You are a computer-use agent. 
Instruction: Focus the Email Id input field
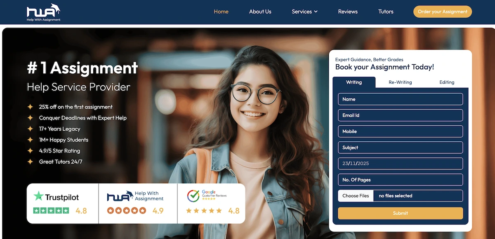click(x=400, y=115)
